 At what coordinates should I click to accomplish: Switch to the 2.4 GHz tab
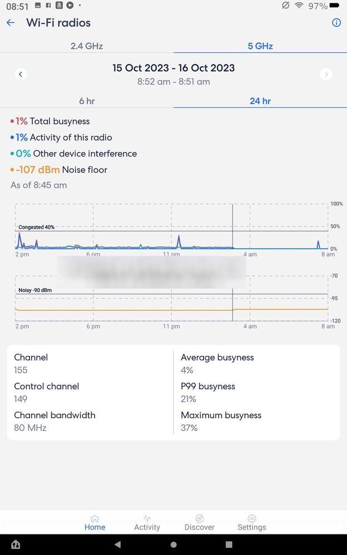tap(86, 46)
